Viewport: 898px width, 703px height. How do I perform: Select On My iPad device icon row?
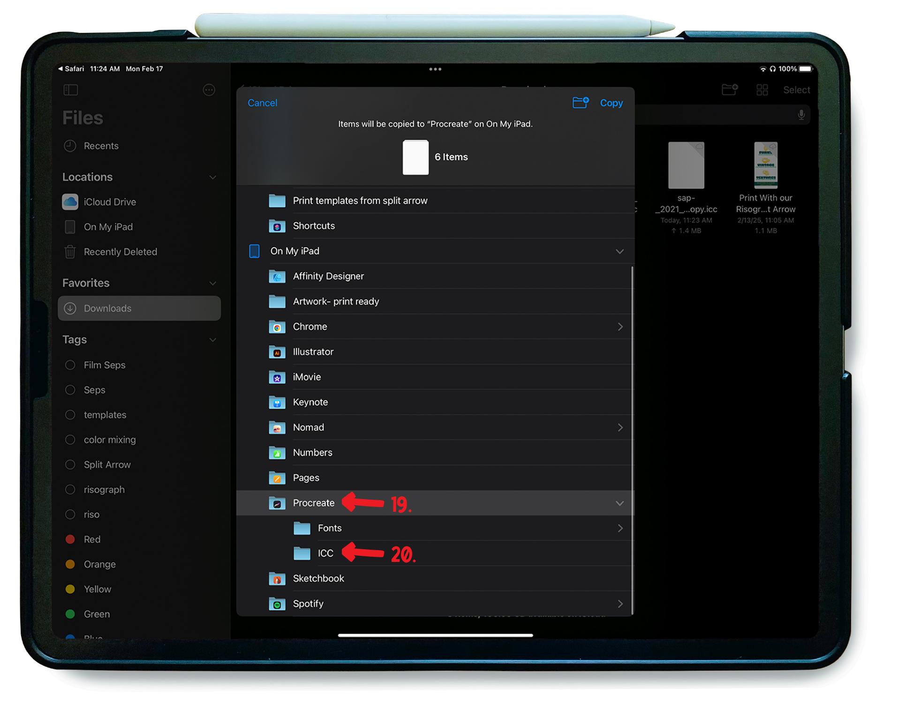[x=435, y=251]
